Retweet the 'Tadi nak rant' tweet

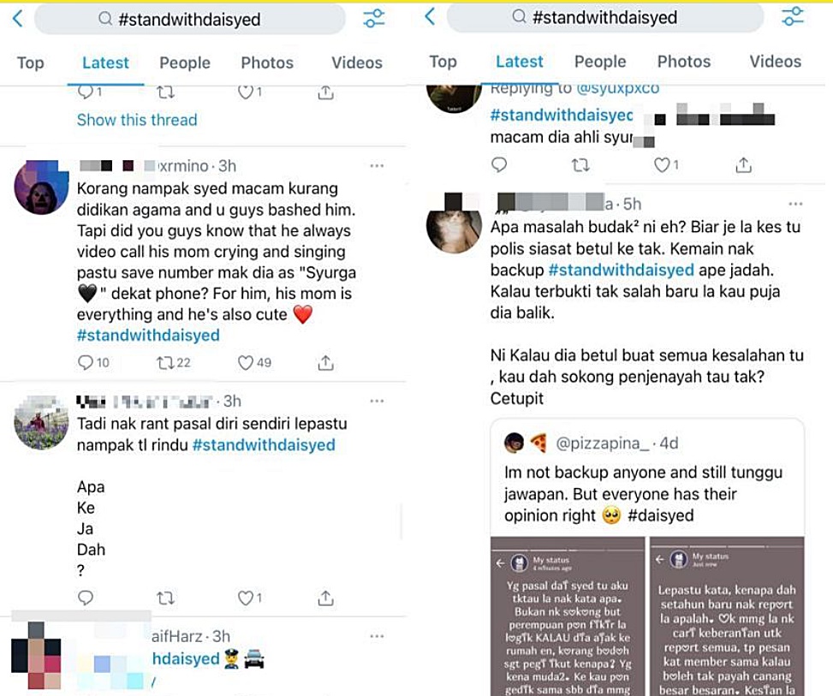[165, 598]
